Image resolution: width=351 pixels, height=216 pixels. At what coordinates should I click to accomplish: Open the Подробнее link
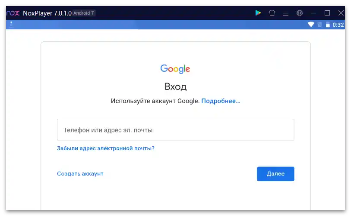[221, 101]
